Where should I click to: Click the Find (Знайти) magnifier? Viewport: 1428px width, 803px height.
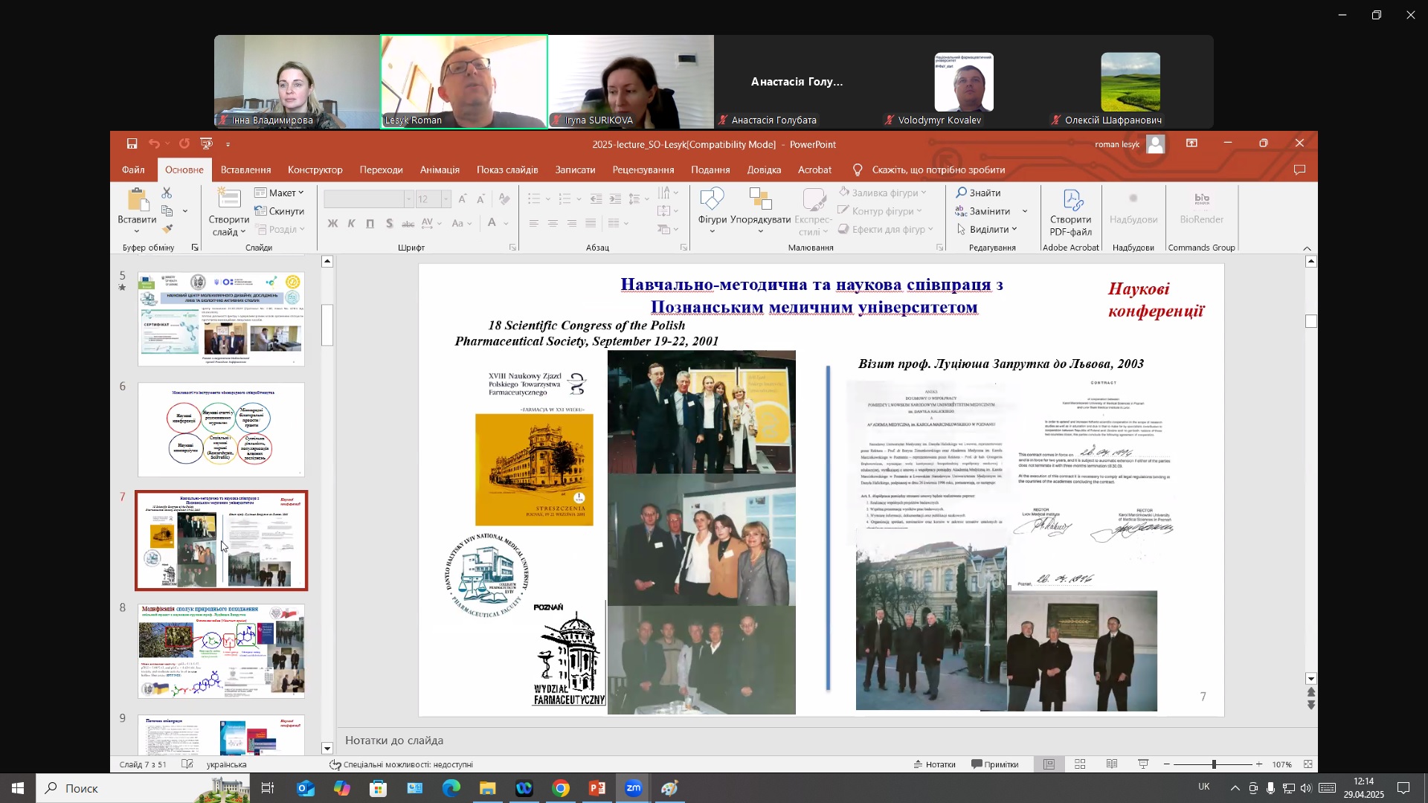point(978,193)
